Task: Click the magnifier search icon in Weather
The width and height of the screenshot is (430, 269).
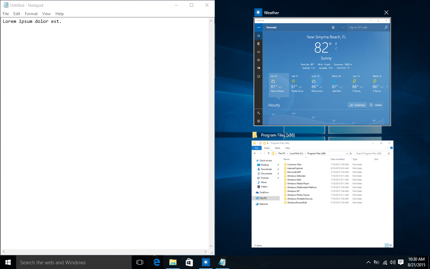Action: point(386,28)
